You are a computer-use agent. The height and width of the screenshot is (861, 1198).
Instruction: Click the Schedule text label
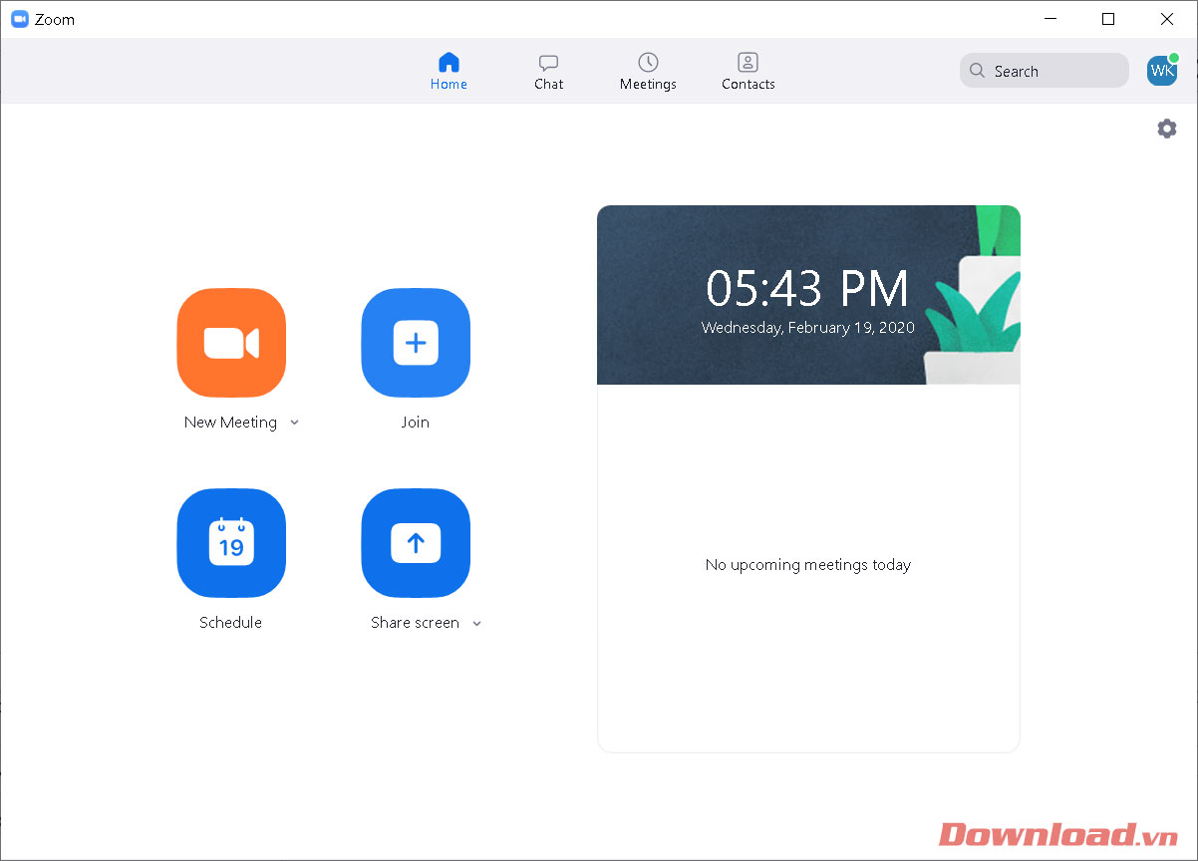click(230, 623)
